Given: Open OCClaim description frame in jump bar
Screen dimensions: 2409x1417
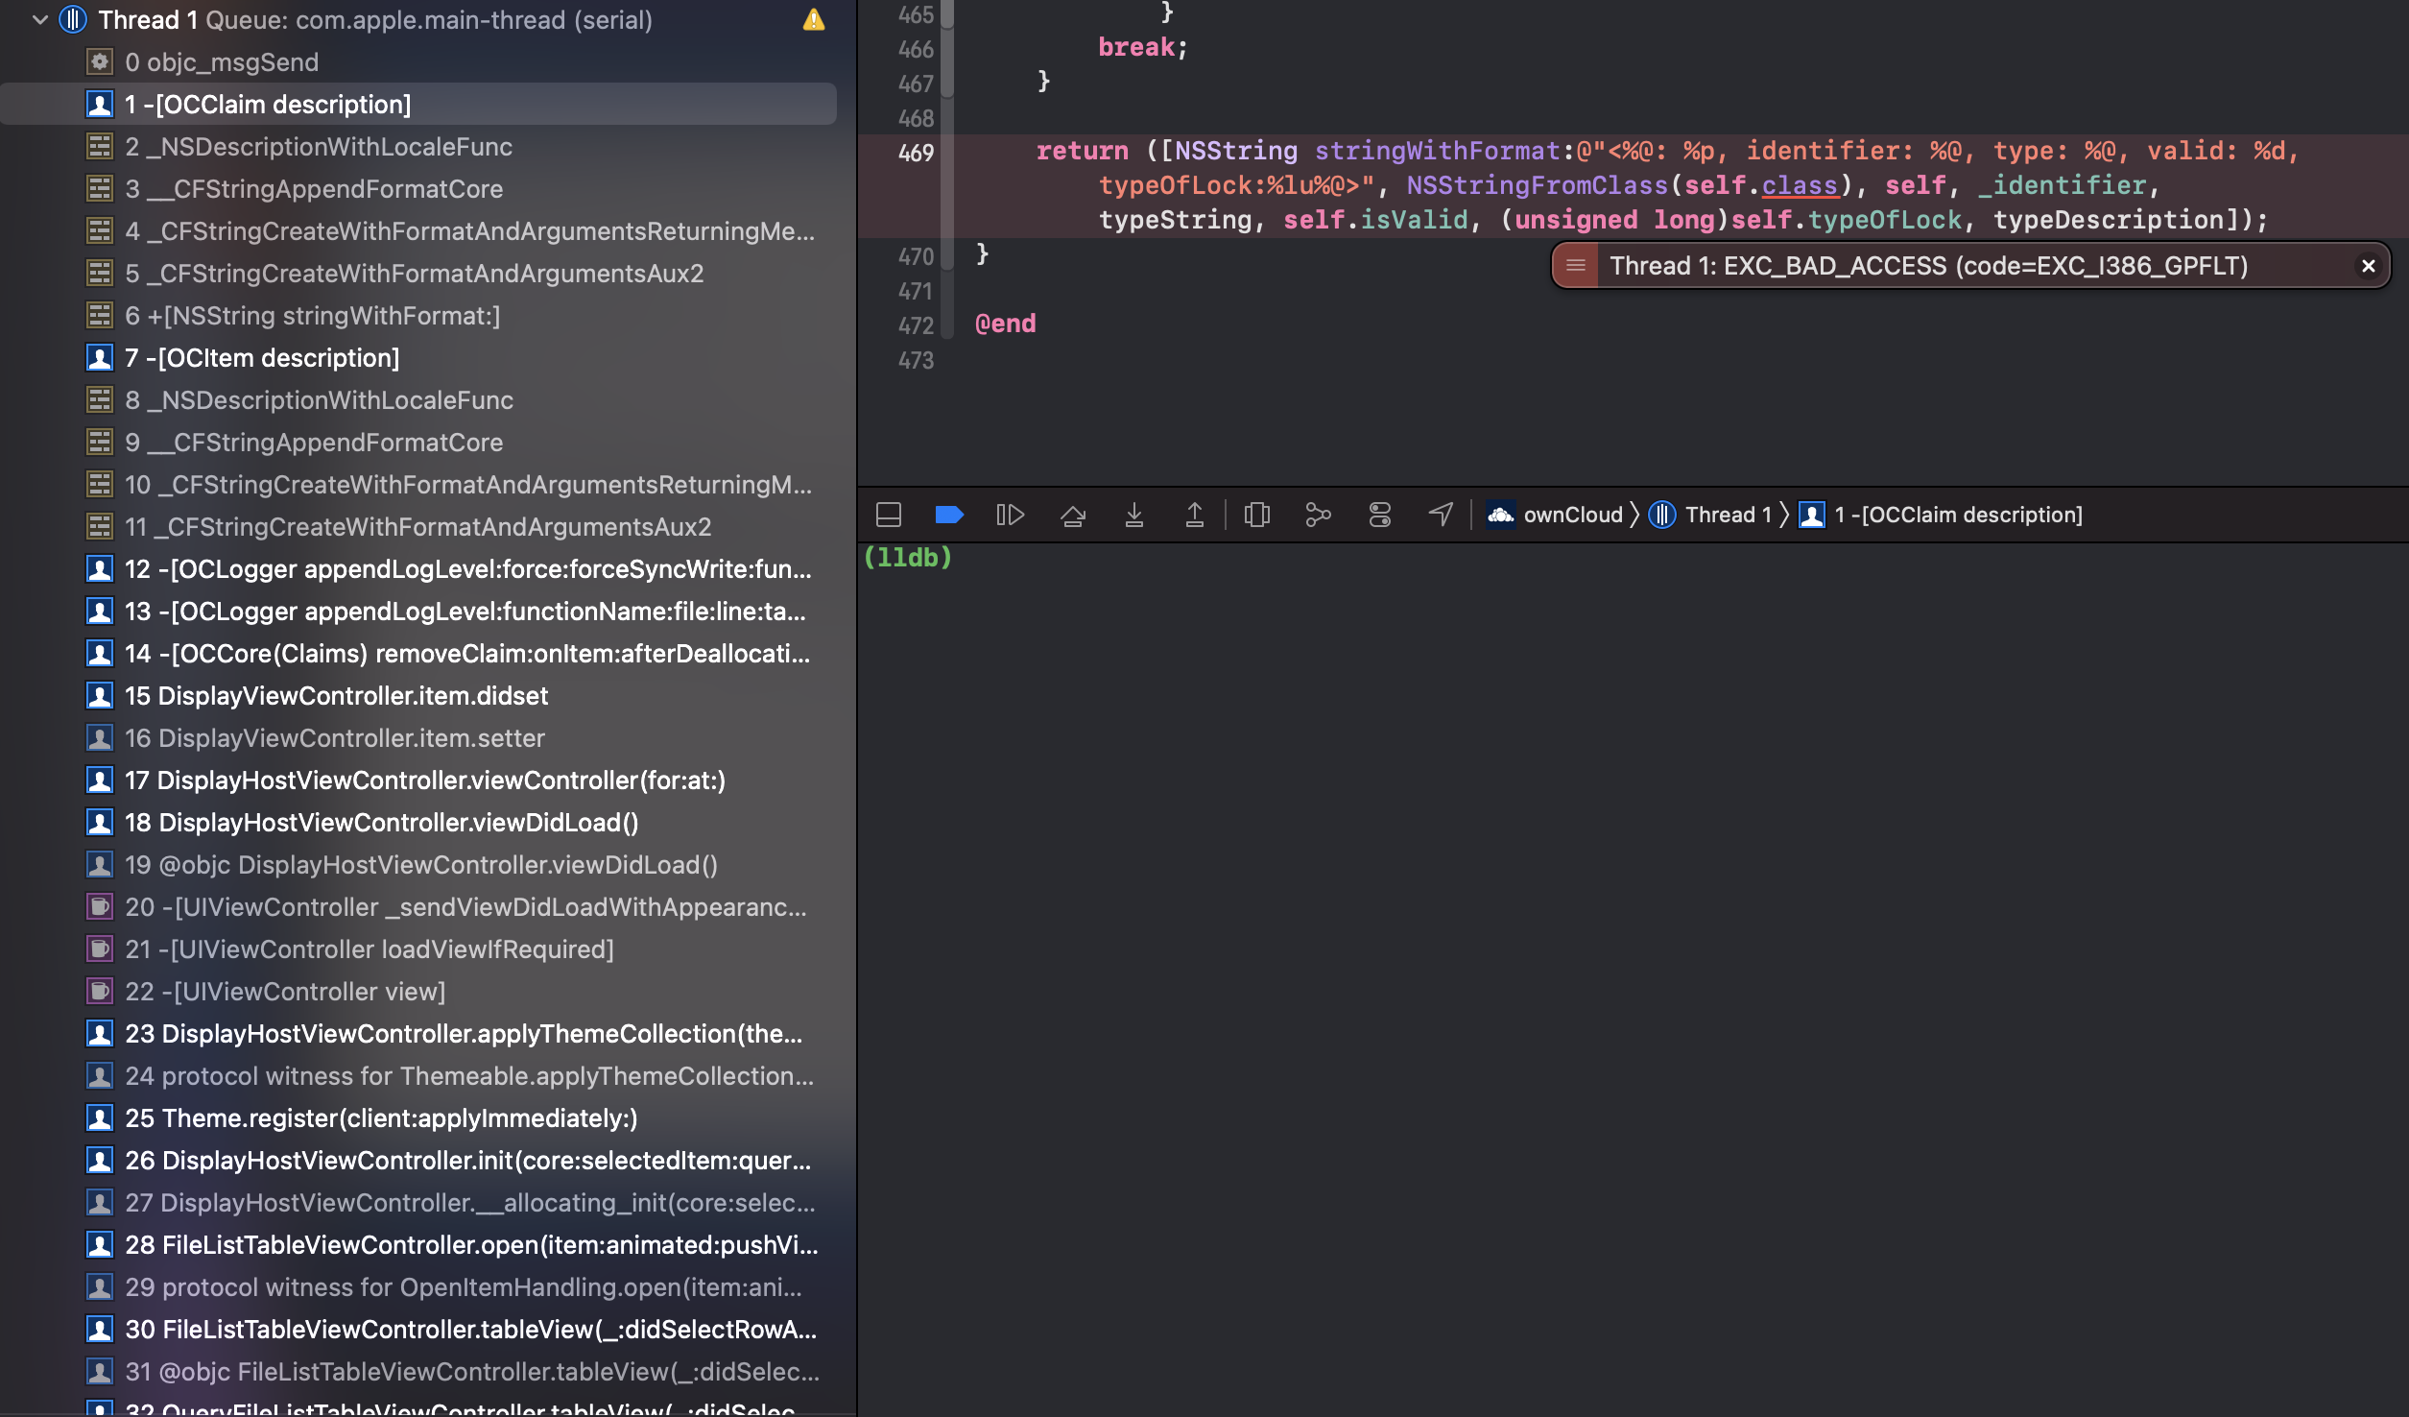Looking at the screenshot, I should point(1941,516).
